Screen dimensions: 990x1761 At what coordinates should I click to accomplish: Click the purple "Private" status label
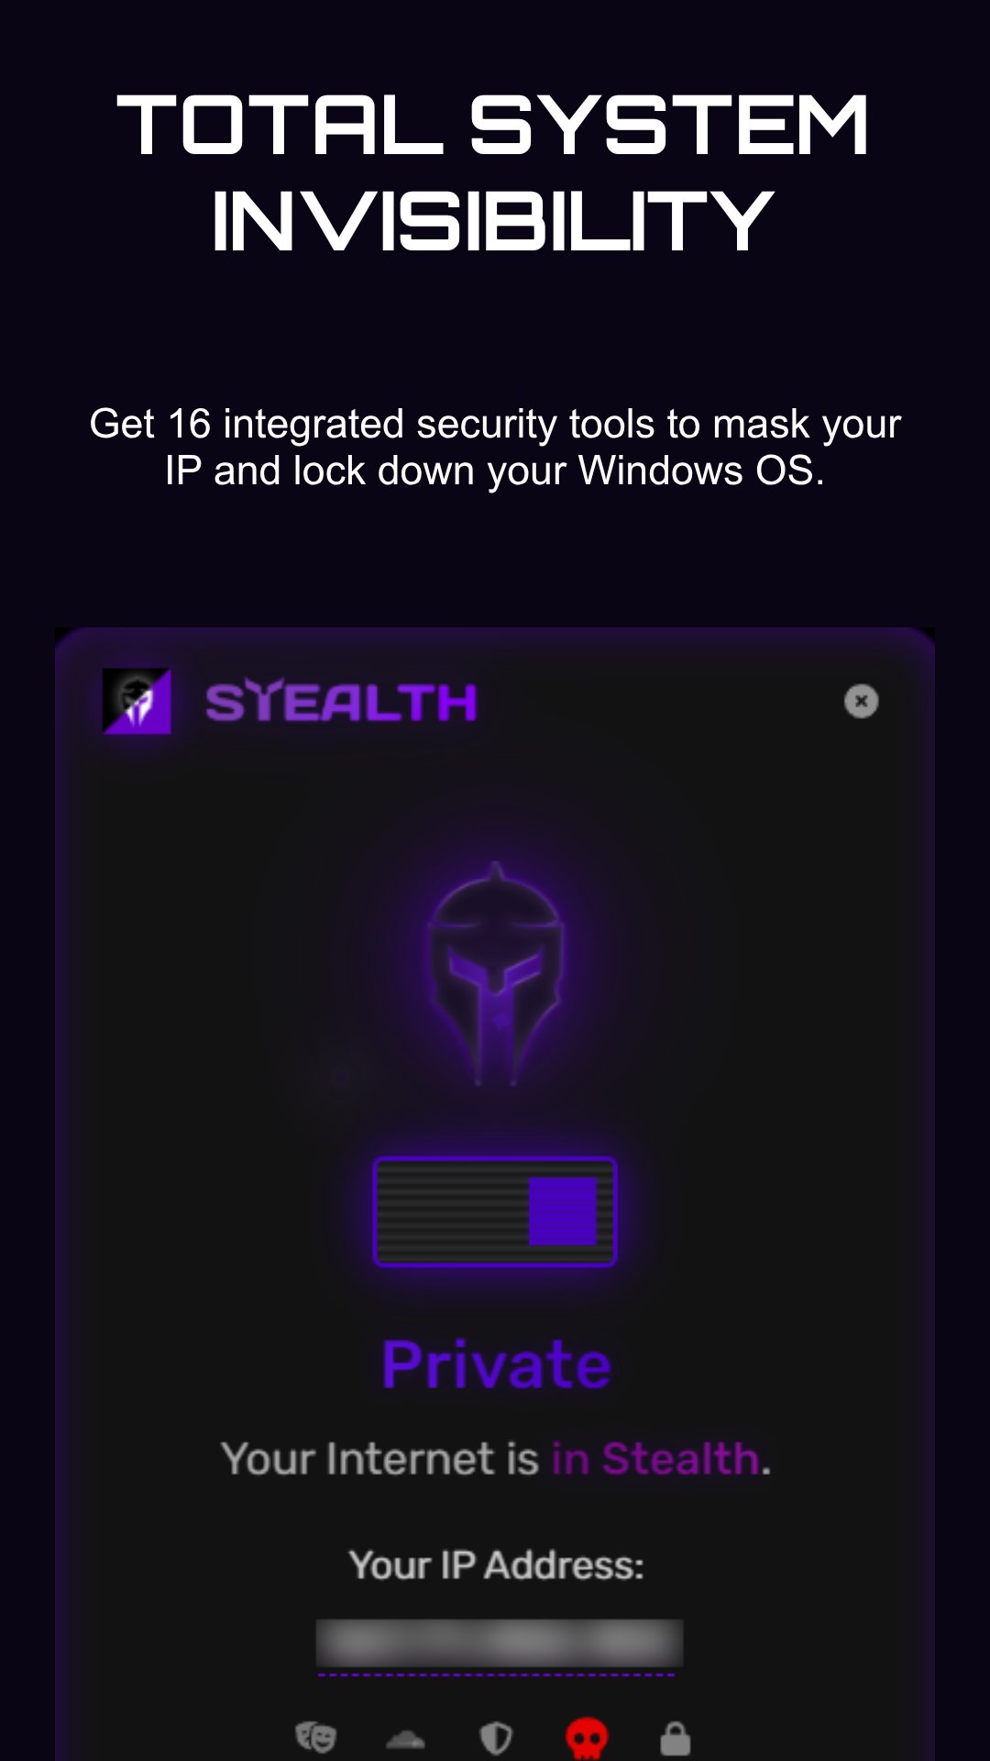click(496, 1365)
